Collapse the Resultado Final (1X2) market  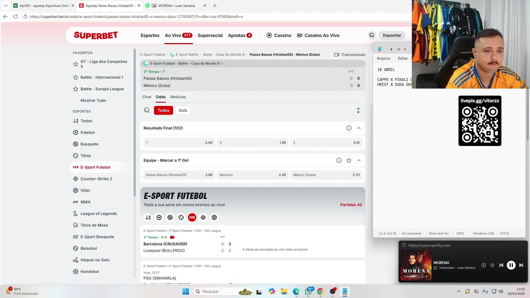359,128
